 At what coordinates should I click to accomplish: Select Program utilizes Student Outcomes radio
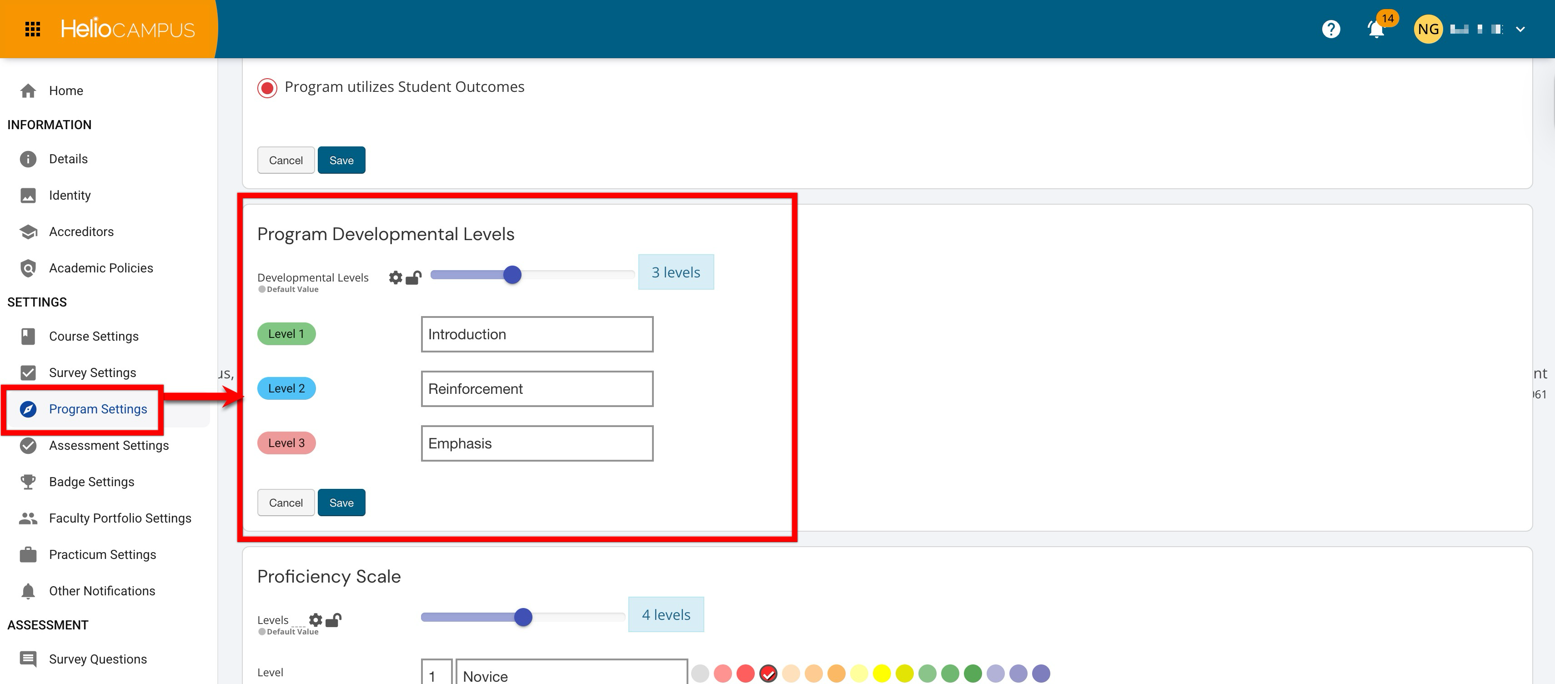(x=267, y=87)
